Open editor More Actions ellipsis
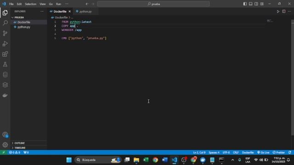294x165 pixels. (289, 11)
